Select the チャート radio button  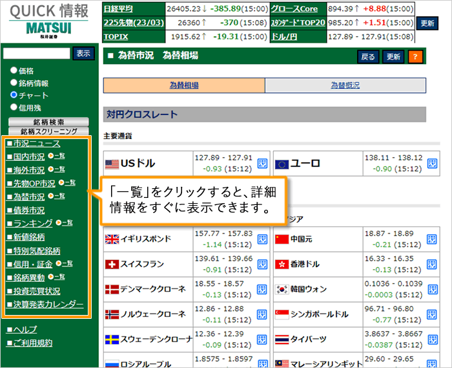pos(14,94)
